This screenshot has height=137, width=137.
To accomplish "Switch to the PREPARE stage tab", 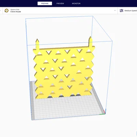I will tap(45, 3).
